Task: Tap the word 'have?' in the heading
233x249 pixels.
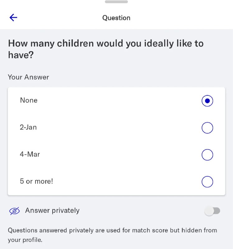Action: [x=21, y=55]
